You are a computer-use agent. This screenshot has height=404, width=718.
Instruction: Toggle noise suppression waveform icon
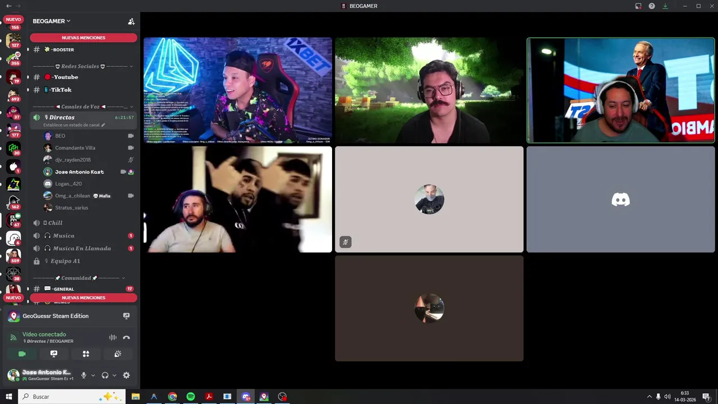(113, 337)
